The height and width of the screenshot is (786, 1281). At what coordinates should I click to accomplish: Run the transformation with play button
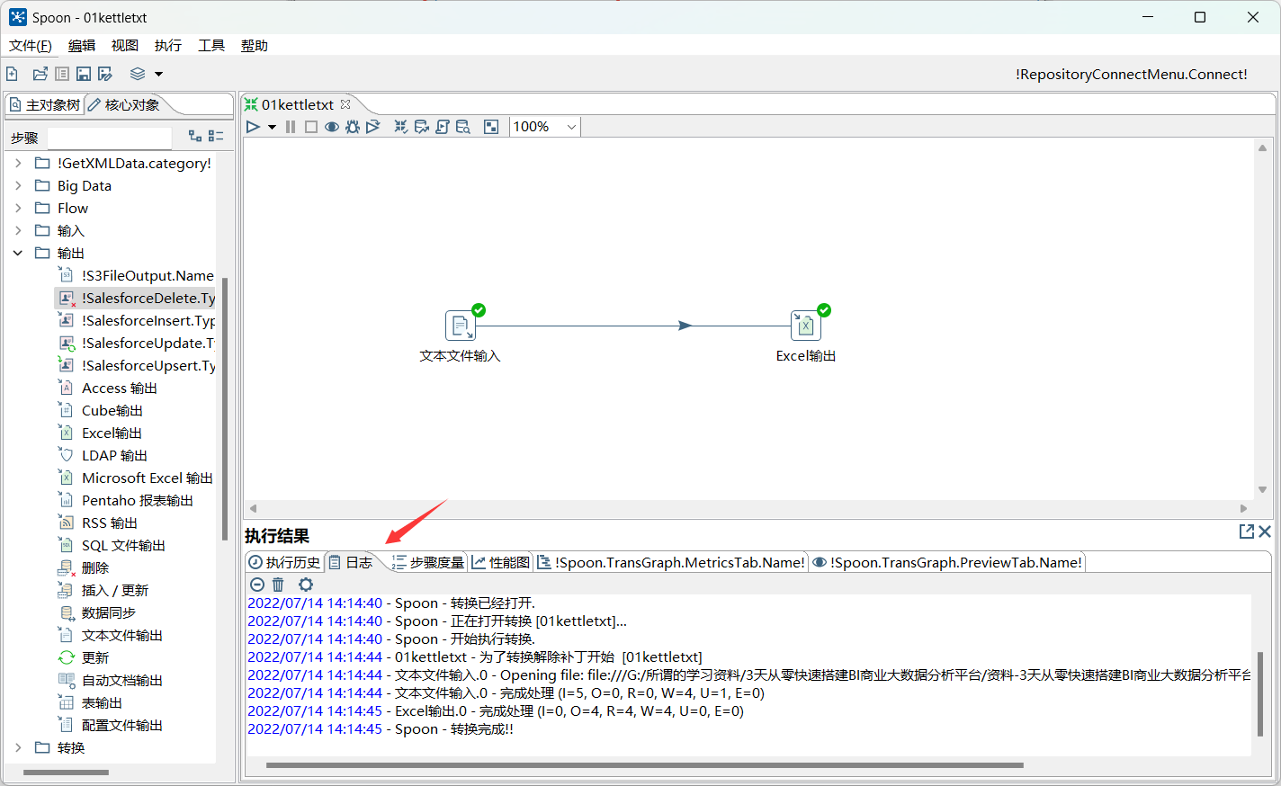[253, 127]
